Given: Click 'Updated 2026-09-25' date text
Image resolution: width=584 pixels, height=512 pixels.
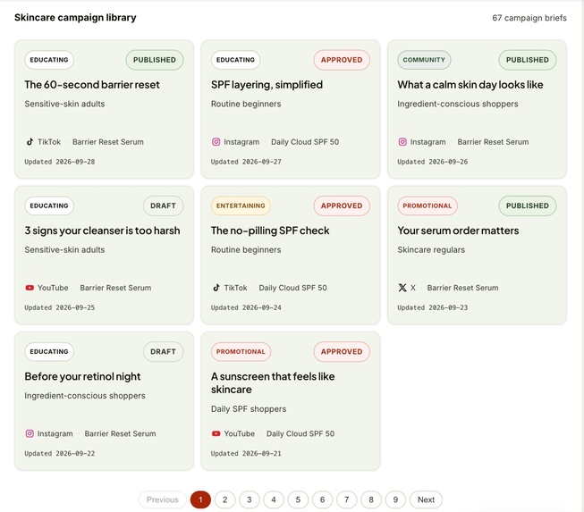Looking at the screenshot, I should coord(60,307).
